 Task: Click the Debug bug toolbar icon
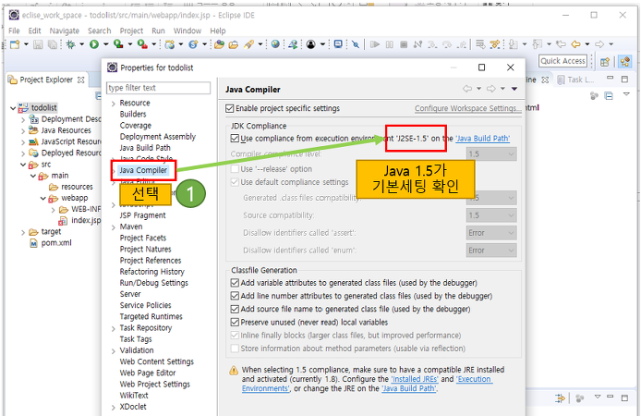(x=71, y=44)
